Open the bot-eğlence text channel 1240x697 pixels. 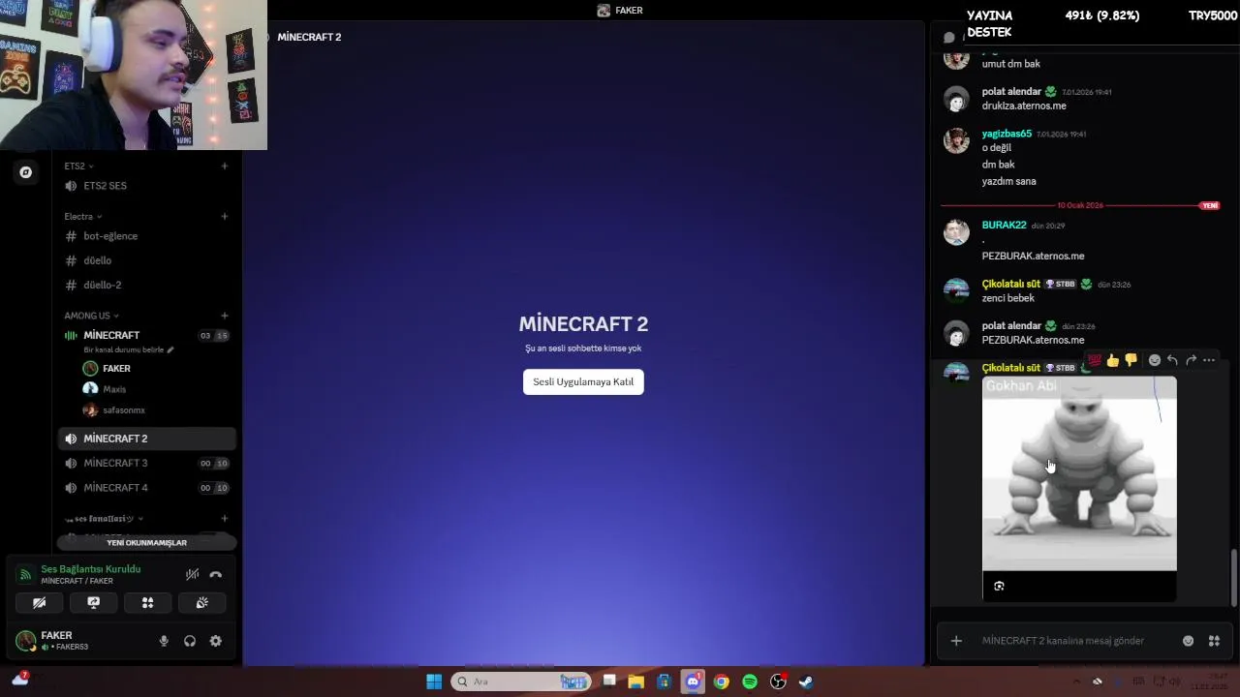(146, 236)
